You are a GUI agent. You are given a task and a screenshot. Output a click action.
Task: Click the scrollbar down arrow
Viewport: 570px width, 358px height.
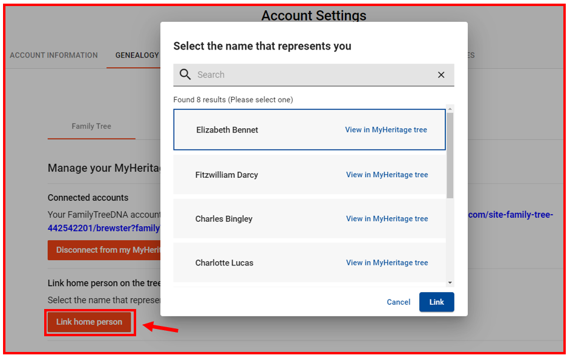450,283
